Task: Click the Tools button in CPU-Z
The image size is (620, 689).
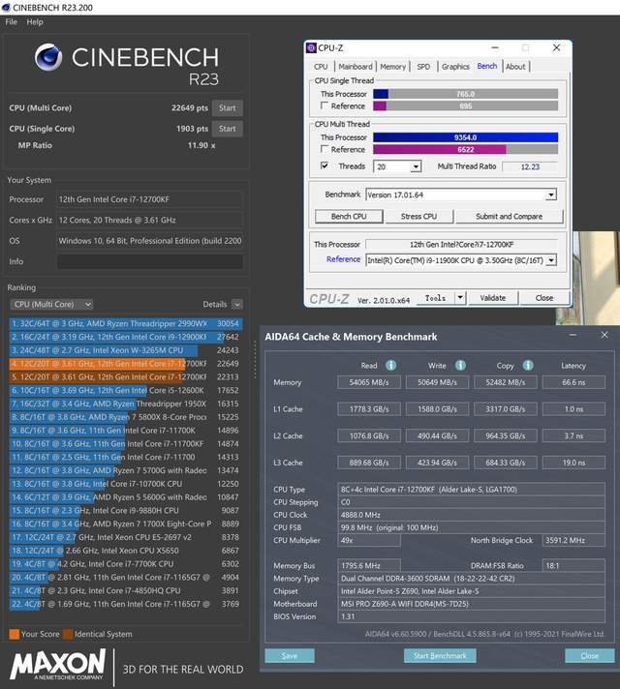Action: (435, 298)
